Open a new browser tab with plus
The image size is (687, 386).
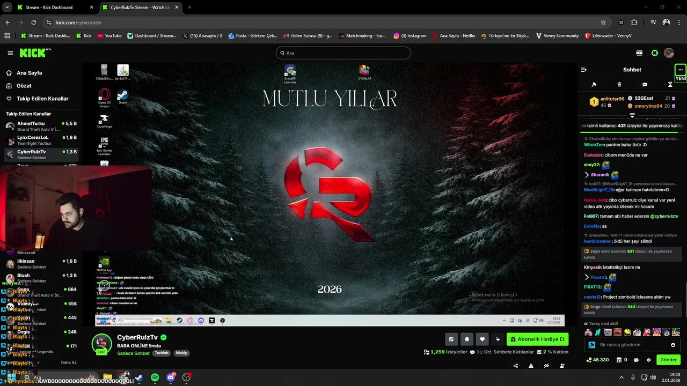189,8
